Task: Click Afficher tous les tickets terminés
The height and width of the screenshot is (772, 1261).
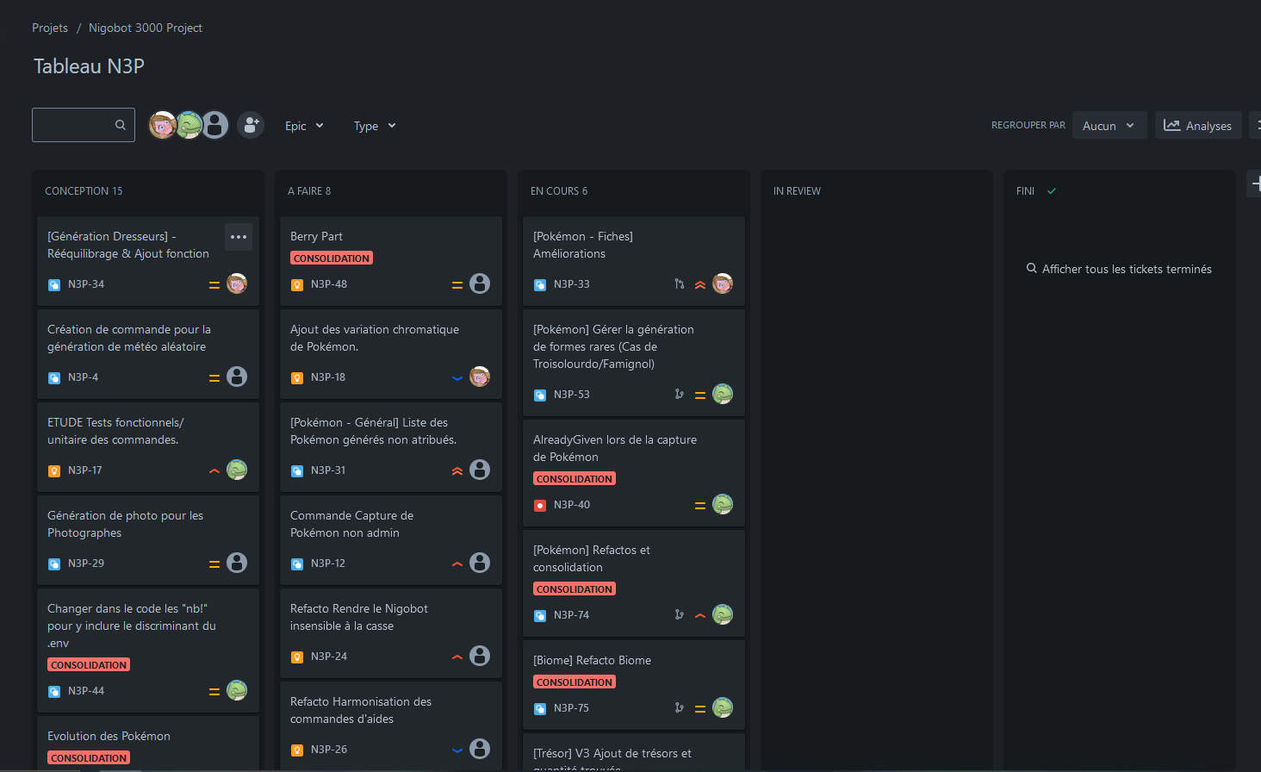Action: 1118,268
